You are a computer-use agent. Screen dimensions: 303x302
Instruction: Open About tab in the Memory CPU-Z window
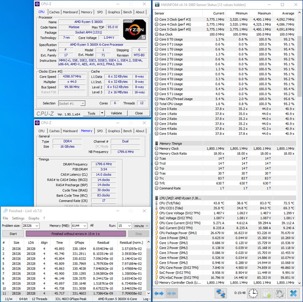[x=140, y=131]
